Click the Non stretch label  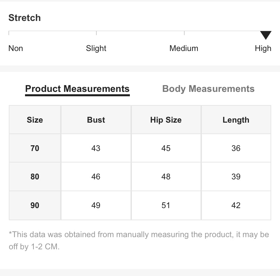[x=16, y=48]
